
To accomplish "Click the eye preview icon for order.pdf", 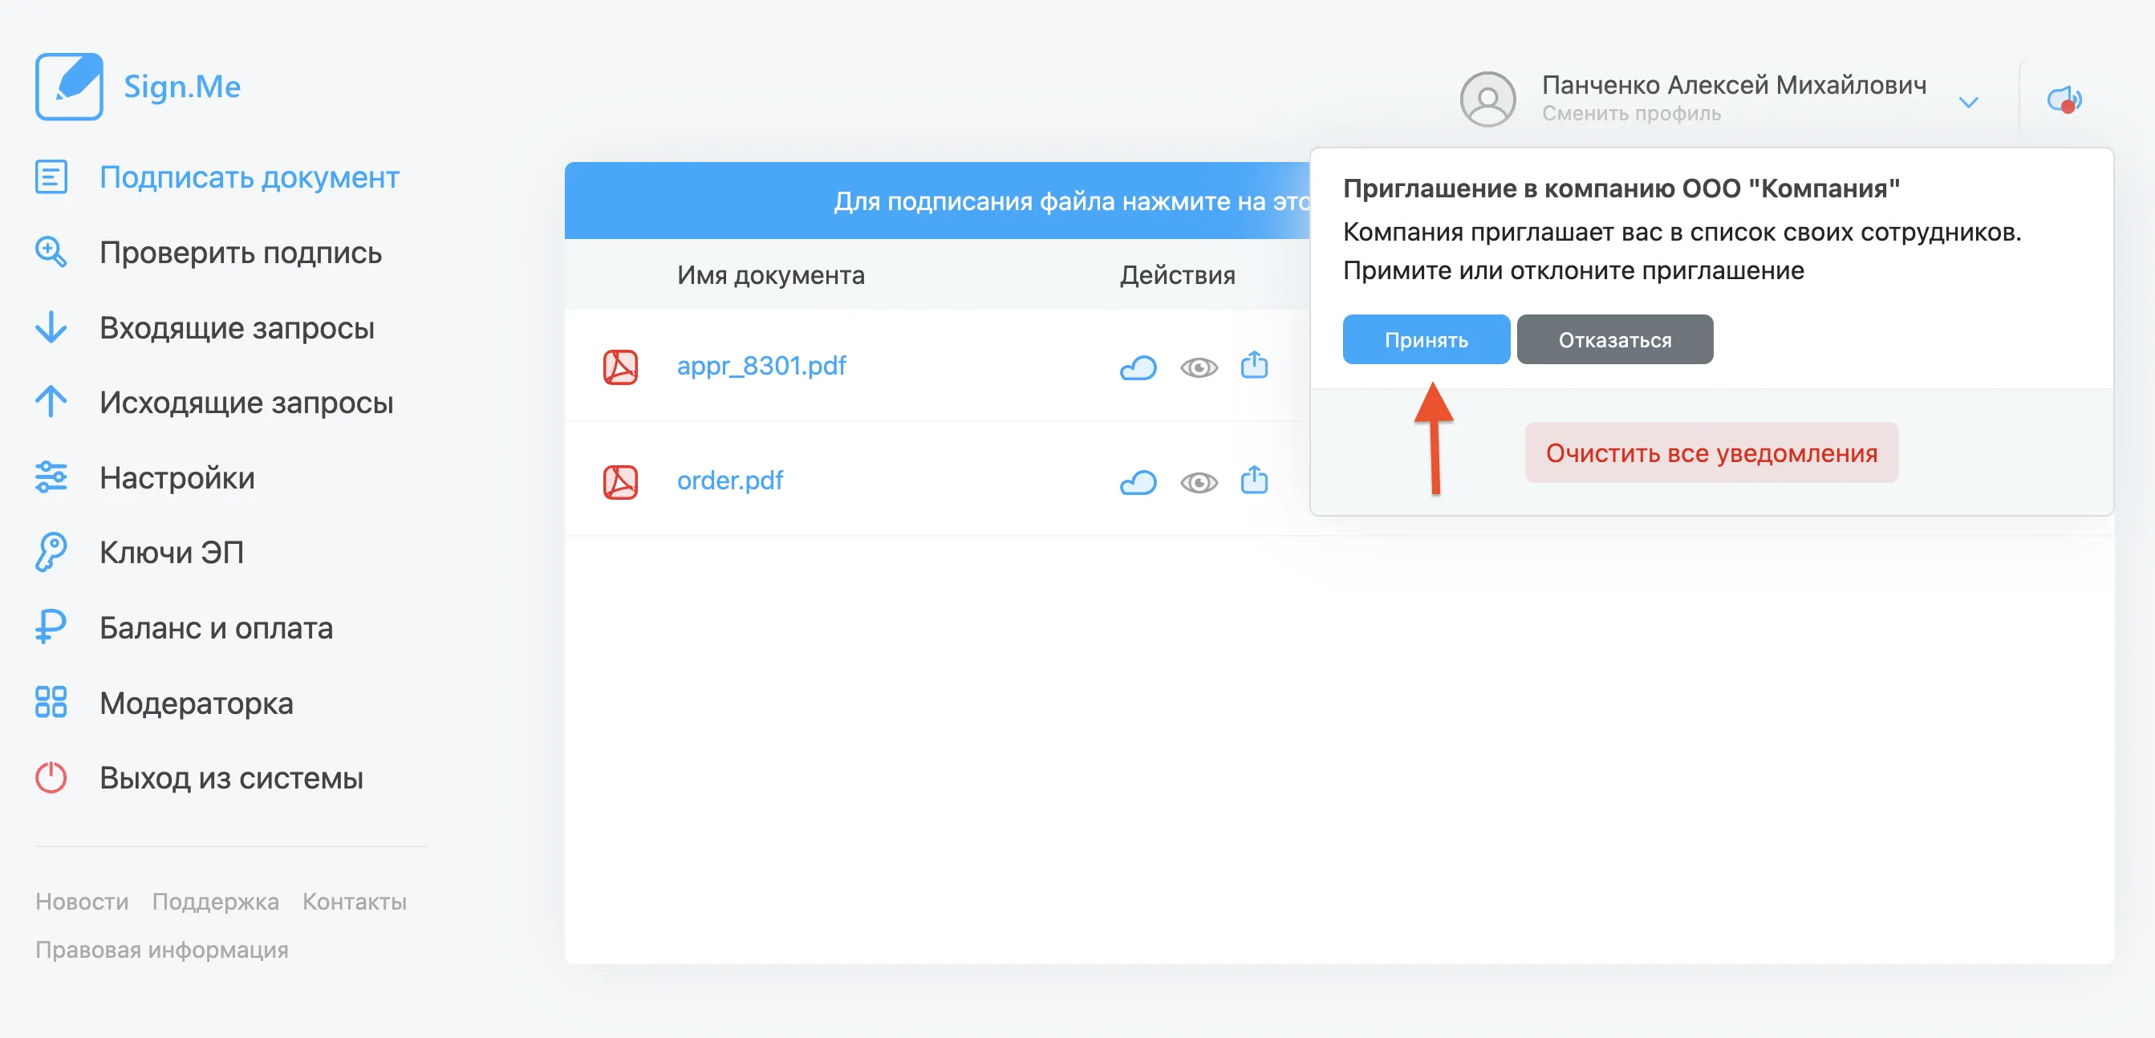I will [x=1199, y=483].
